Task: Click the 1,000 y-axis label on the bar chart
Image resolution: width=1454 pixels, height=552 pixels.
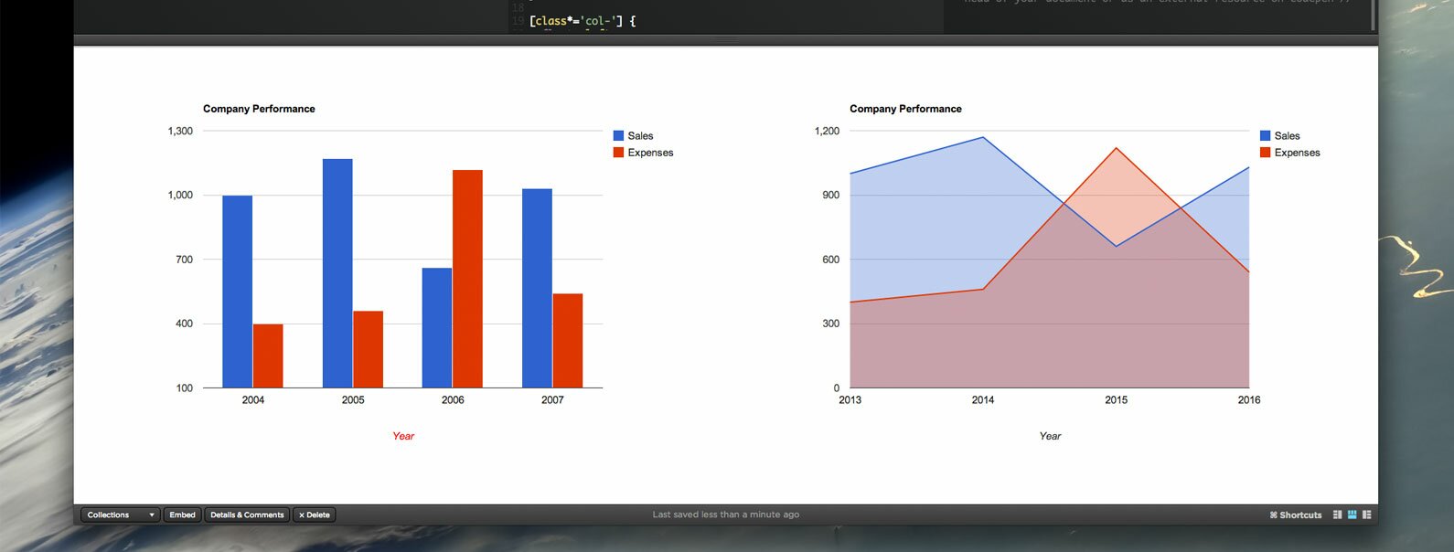Action: tap(180, 196)
